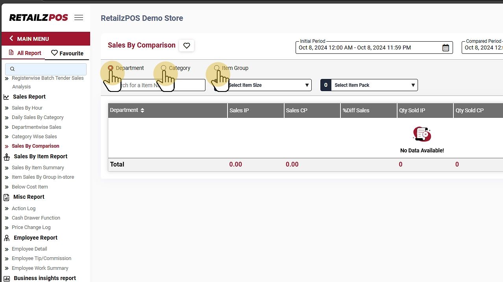This screenshot has height=282, width=503.
Task: Click the Misc Report icon
Action: click(7, 197)
